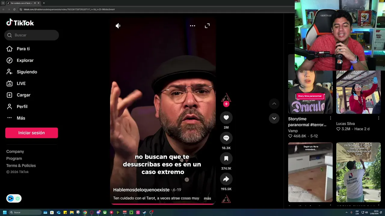
Task: Open Hablemosdeloquenoexiste creator profile
Action: coord(141,190)
